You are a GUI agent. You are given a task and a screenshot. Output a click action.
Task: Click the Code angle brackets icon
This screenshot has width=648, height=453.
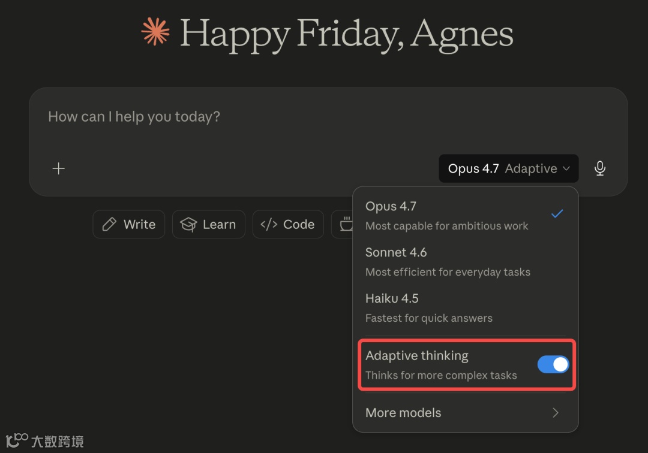tap(269, 225)
